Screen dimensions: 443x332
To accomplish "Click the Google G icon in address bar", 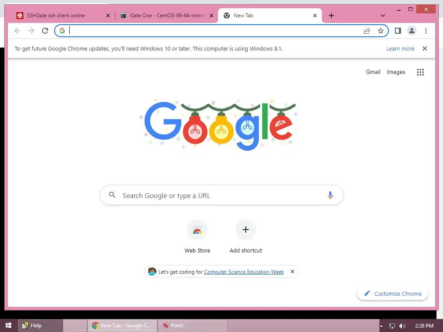I will tap(62, 31).
